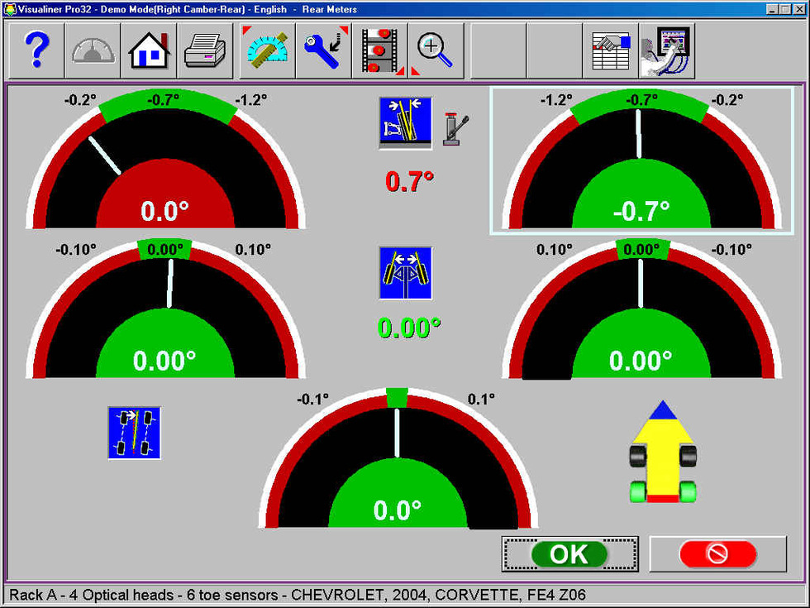Click the house-shaped home icon
Viewport: 810px width, 608px height.
pyautogui.click(x=149, y=51)
